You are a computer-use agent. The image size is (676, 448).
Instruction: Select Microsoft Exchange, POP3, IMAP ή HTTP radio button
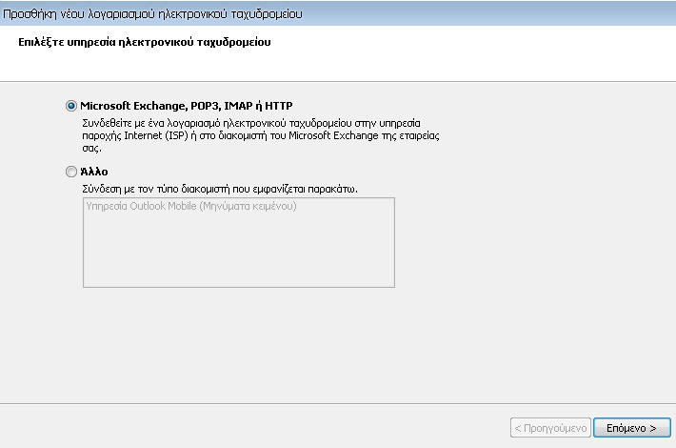tap(71, 106)
